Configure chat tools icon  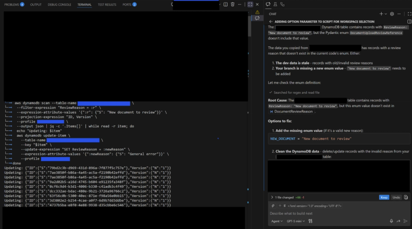(x=311, y=221)
